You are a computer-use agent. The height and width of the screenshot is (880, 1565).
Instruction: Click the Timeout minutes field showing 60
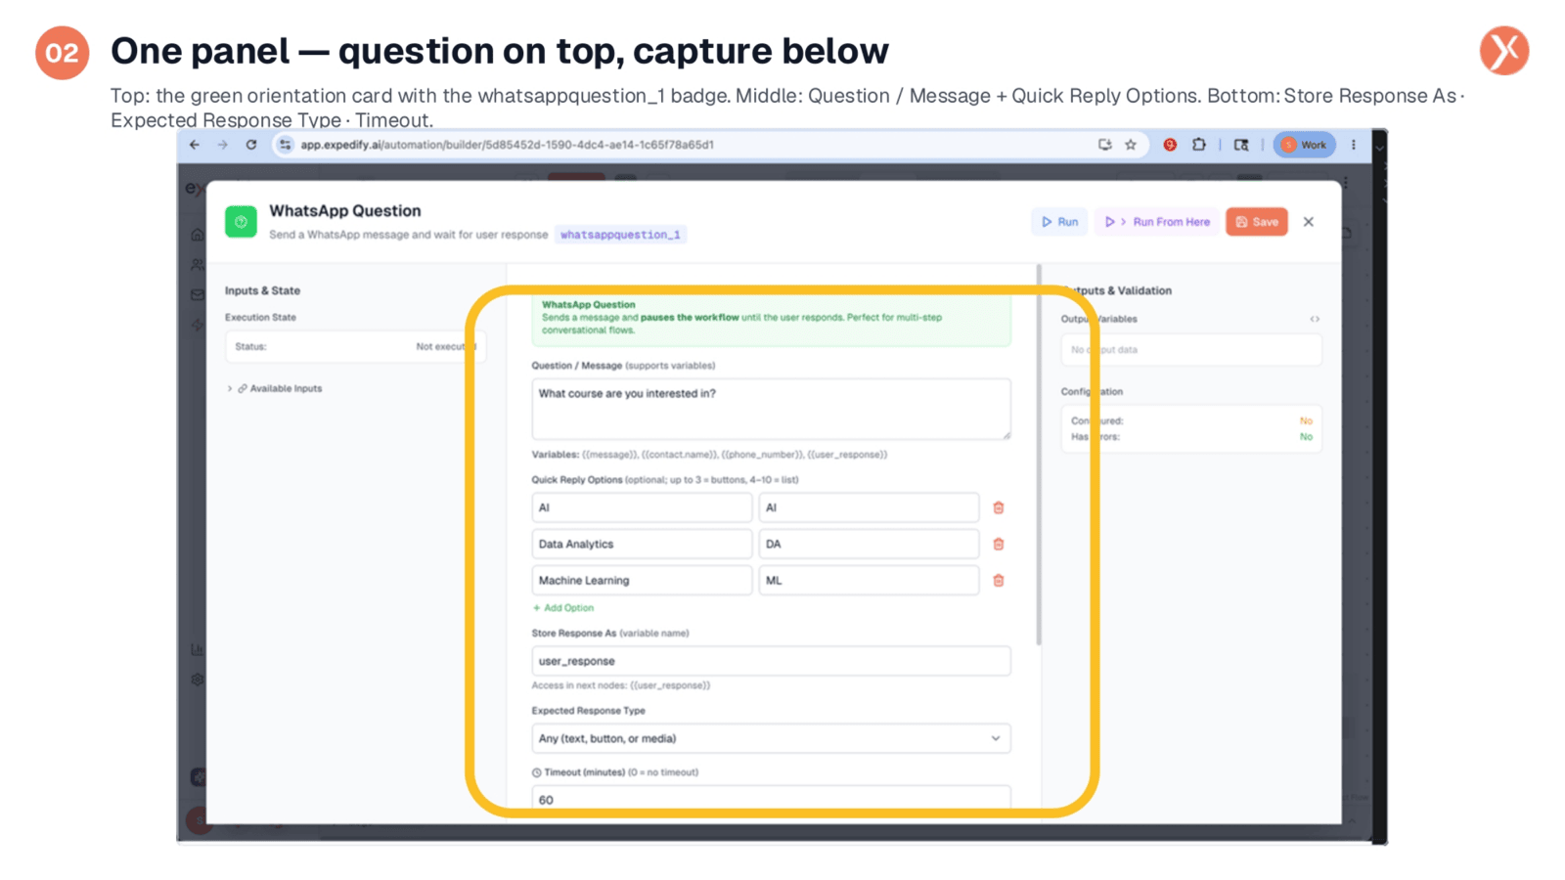point(771,798)
